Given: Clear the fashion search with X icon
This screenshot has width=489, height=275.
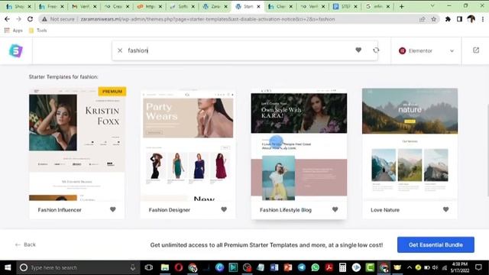Looking at the screenshot, I should [x=120, y=50].
